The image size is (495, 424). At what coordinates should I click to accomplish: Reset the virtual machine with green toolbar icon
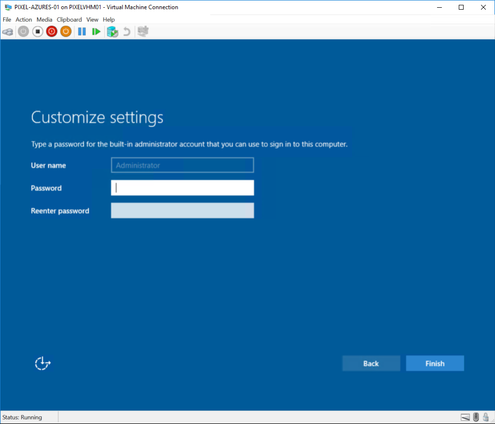[96, 31]
